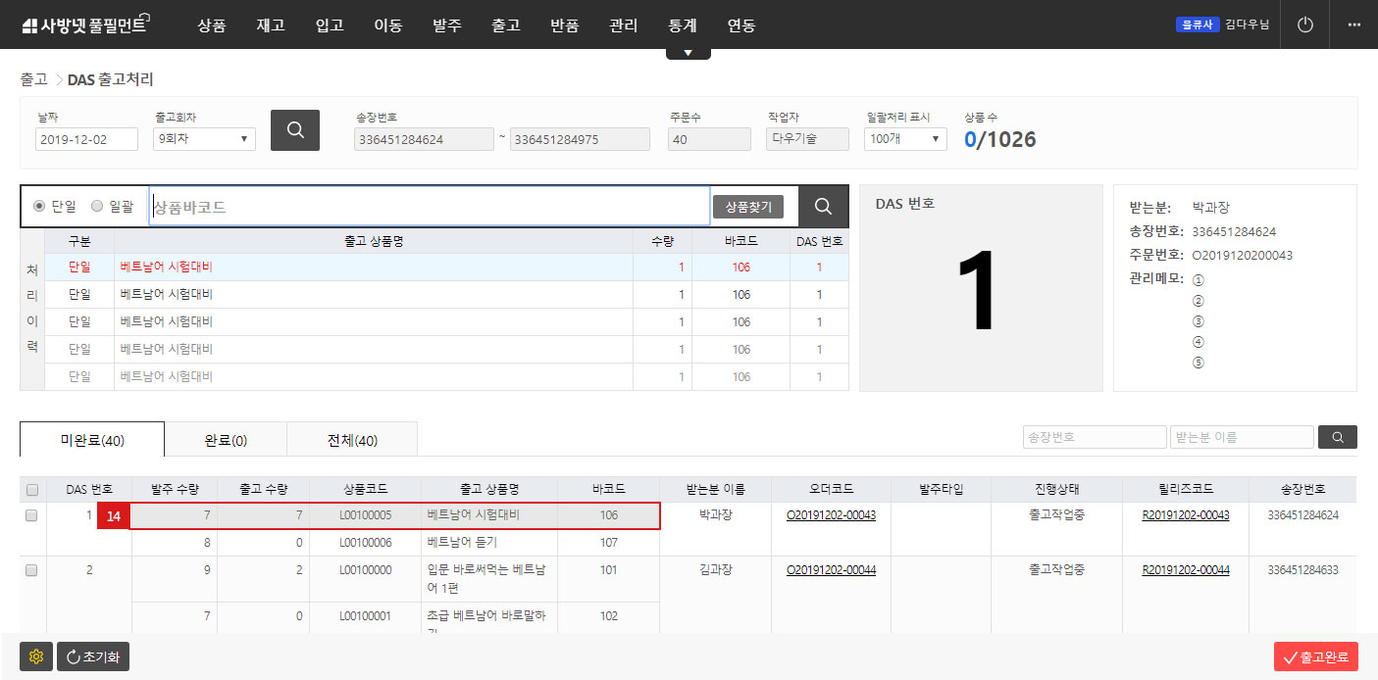Image resolution: width=1378 pixels, height=680 pixels.
Task: Check the select-all checkbox in table header
Action: 31,488
